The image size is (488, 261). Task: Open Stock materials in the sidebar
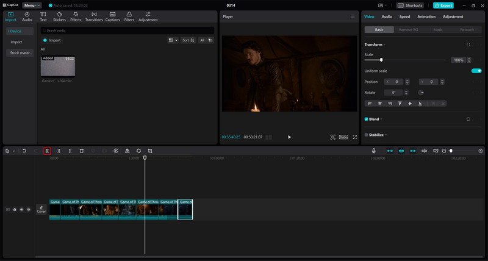point(20,53)
